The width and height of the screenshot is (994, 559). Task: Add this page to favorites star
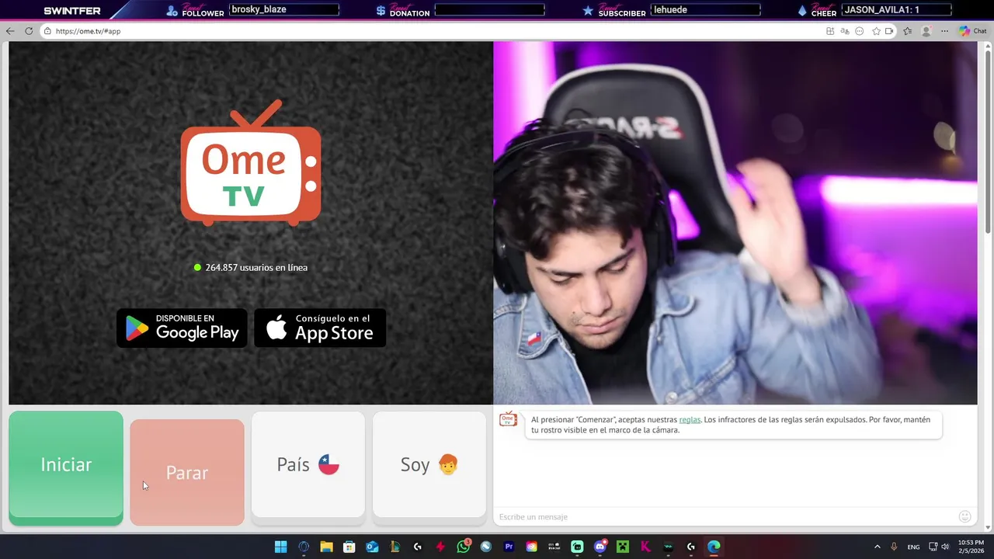[876, 31]
